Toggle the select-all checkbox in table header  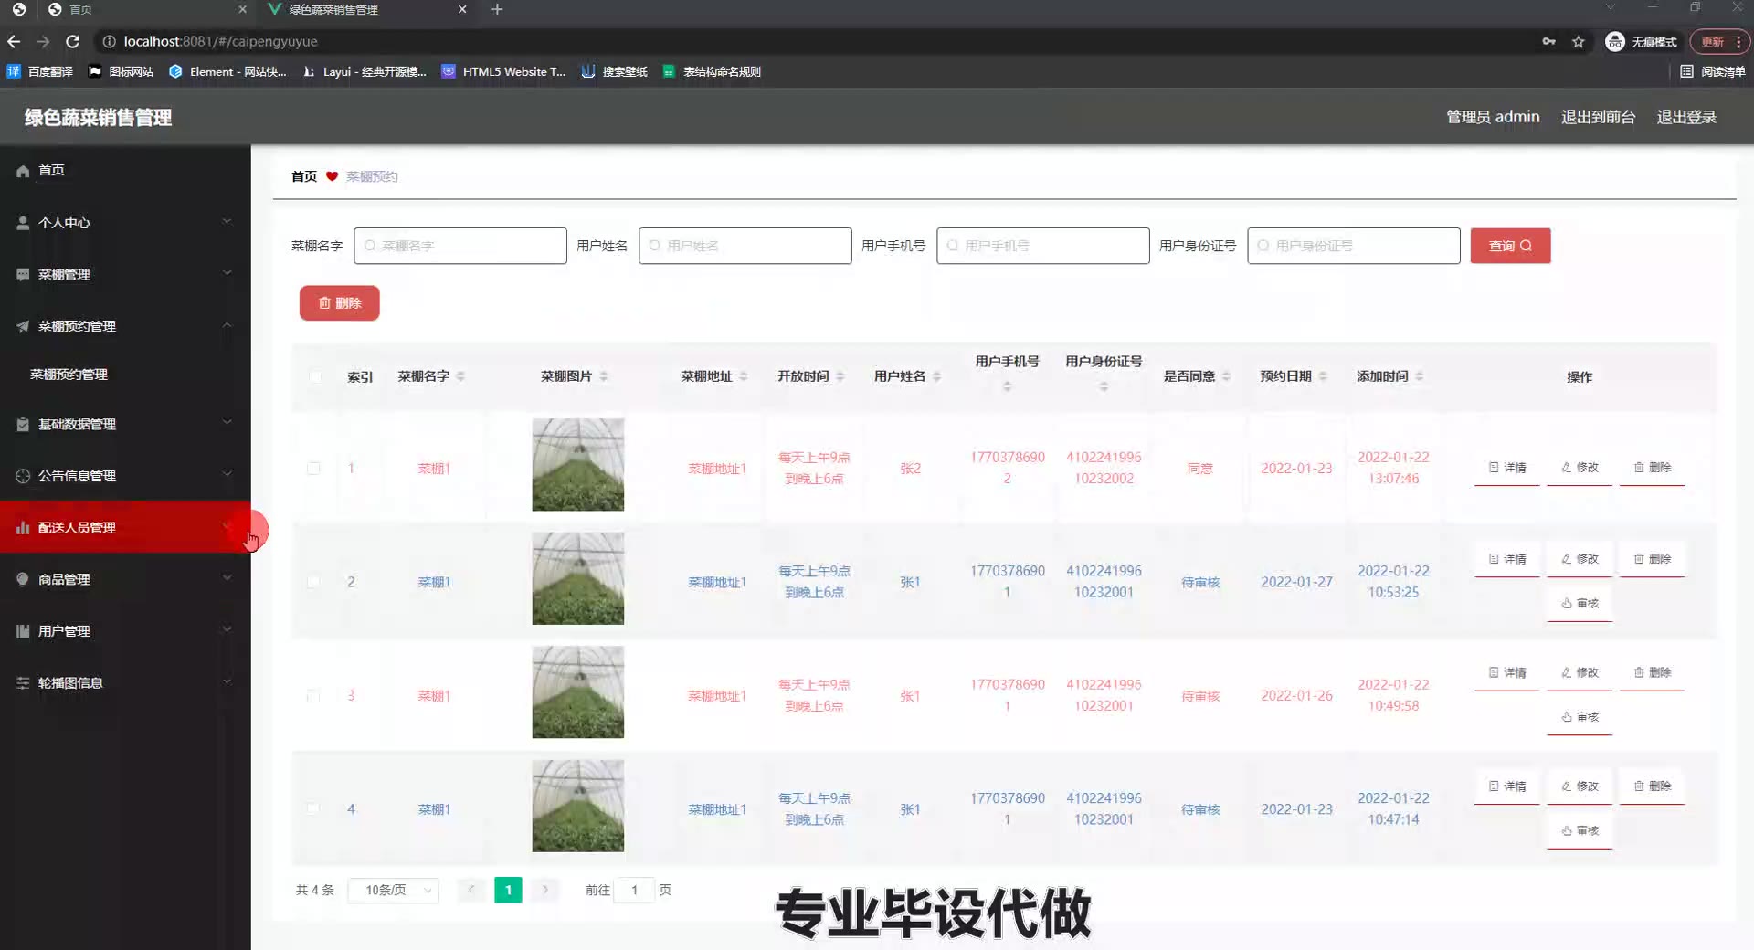[x=315, y=376]
